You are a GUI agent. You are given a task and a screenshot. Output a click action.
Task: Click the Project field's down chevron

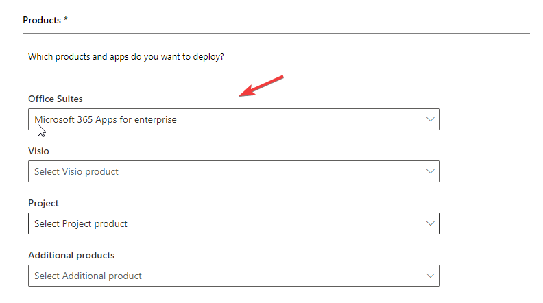point(431,223)
